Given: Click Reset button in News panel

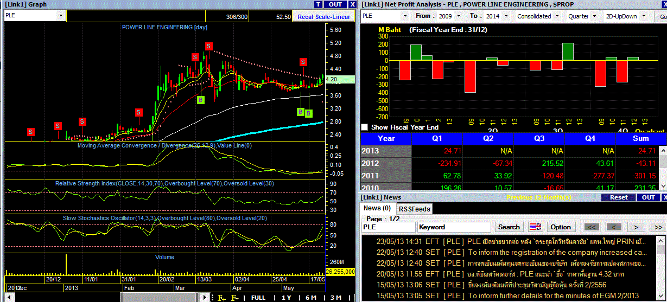Looking at the screenshot, I should (619, 197).
